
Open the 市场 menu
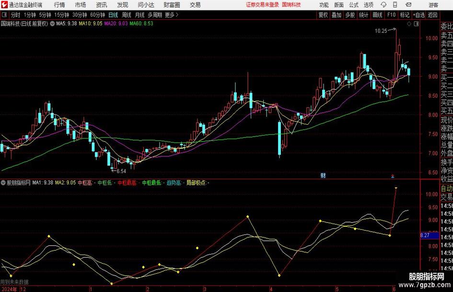click(x=81, y=5)
